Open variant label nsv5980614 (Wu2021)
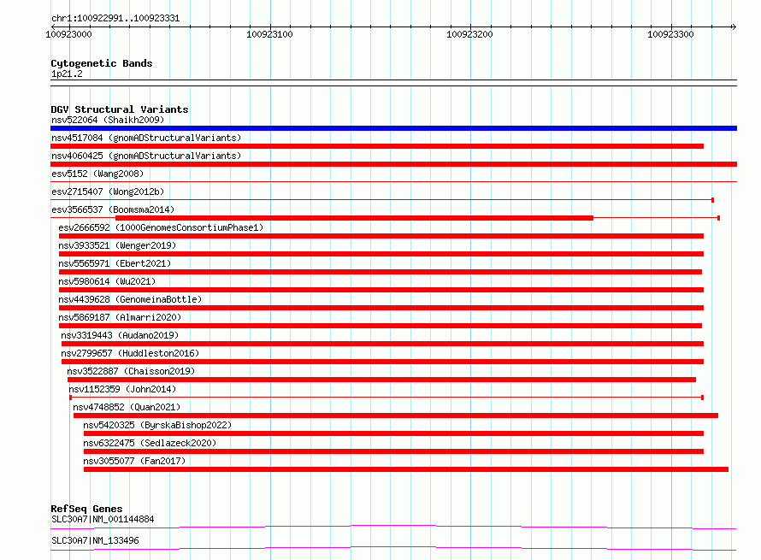The image size is (761, 560). tap(107, 281)
